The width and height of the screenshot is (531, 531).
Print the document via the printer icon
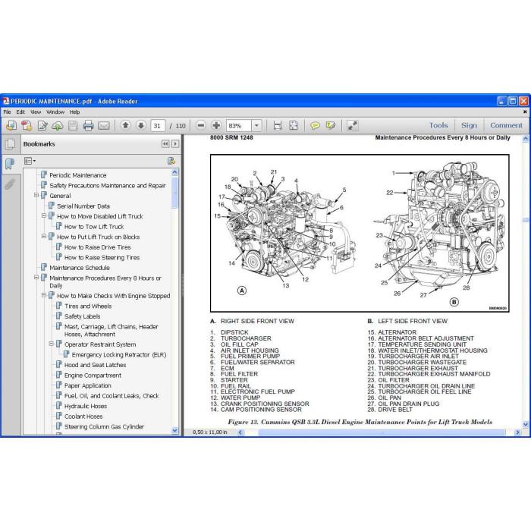(88, 126)
